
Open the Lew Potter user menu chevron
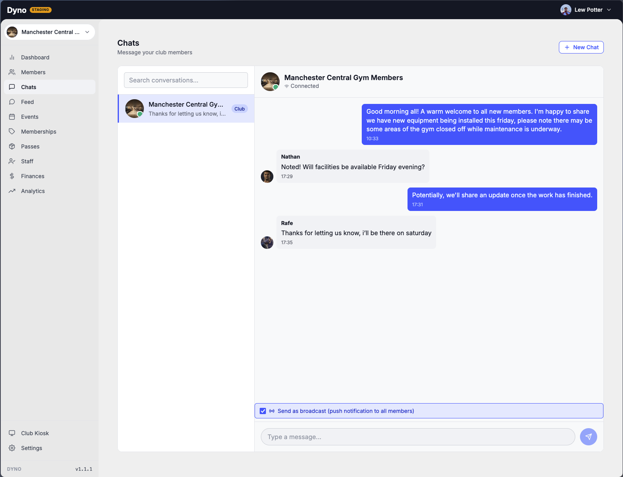coord(609,10)
